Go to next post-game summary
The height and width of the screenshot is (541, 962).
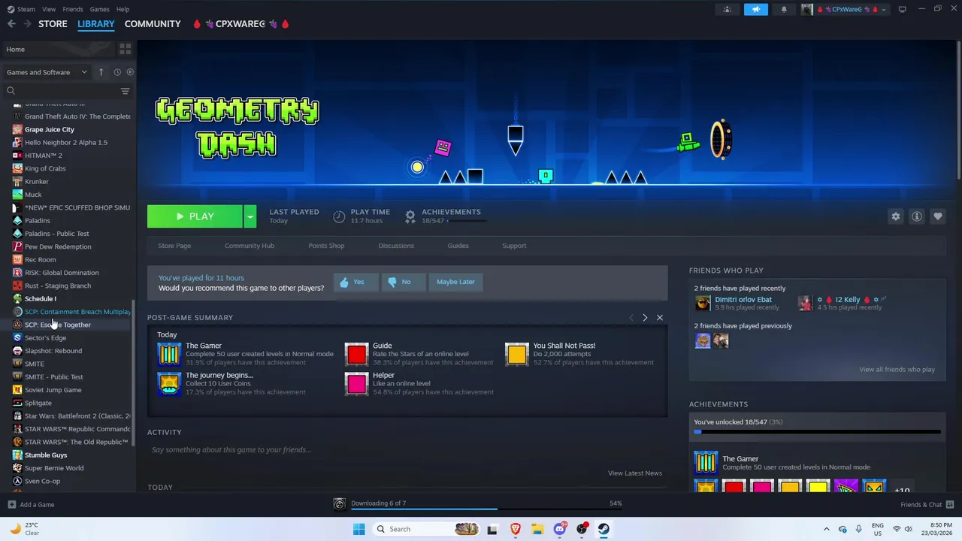click(644, 318)
